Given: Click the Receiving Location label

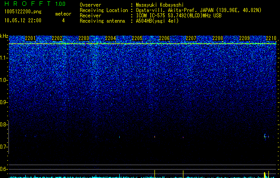Looking at the screenshot, I should [x=104, y=10].
